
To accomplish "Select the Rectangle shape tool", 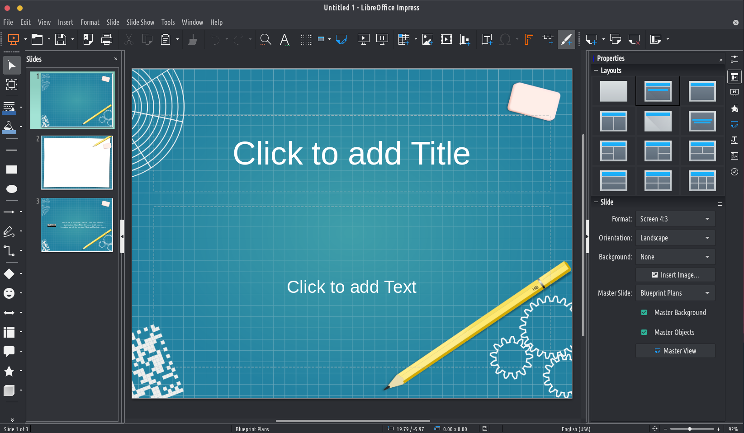I will 11,169.
